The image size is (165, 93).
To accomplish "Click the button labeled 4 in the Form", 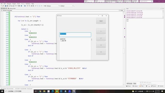I will point(101,52).
